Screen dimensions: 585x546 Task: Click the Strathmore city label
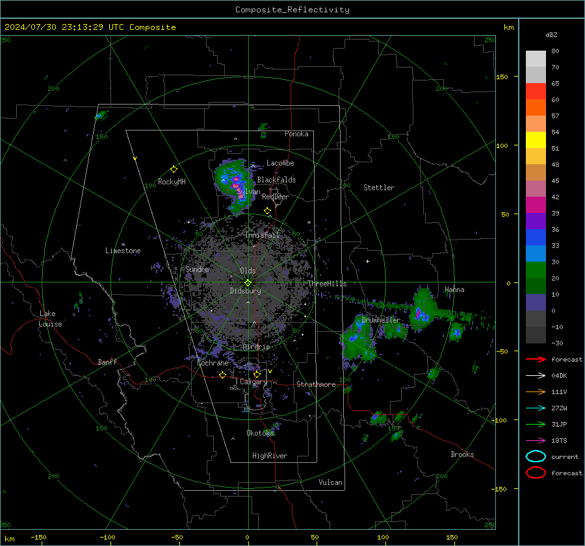pos(316,384)
